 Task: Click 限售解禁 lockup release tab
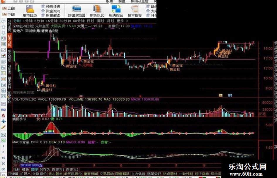[x=123, y=174]
